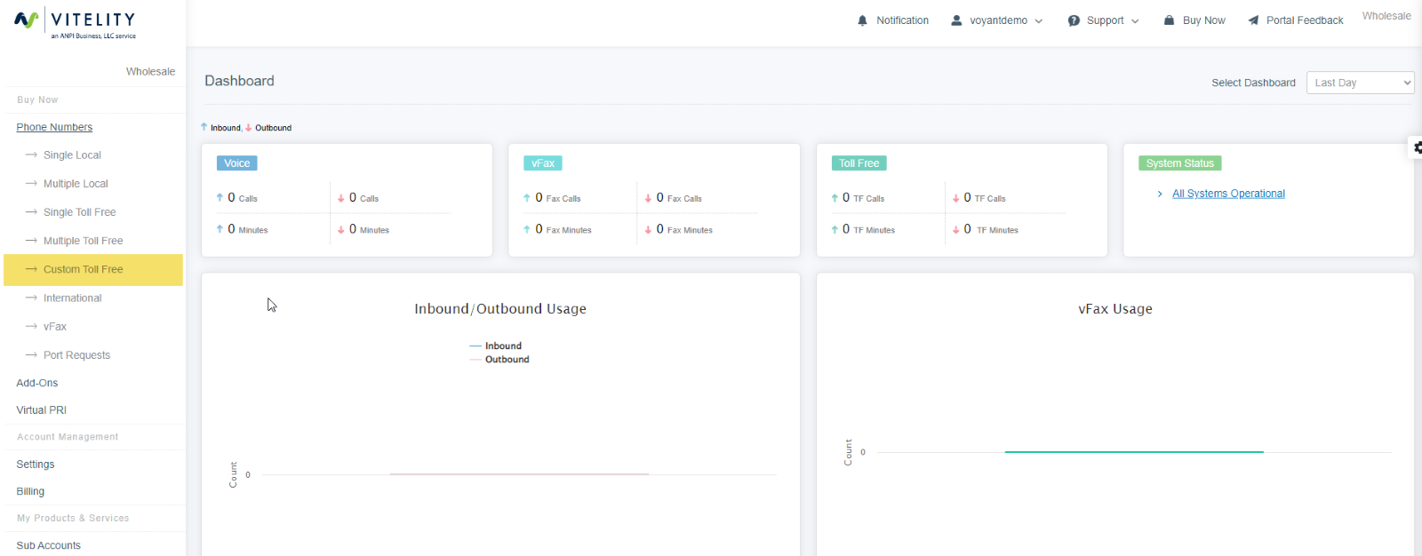Open the Select Dashboard Last Day dropdown

tap(1359, 83)
